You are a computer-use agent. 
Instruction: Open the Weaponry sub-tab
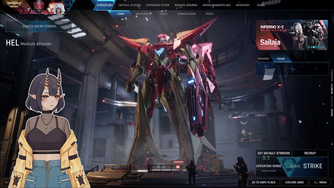142,14
